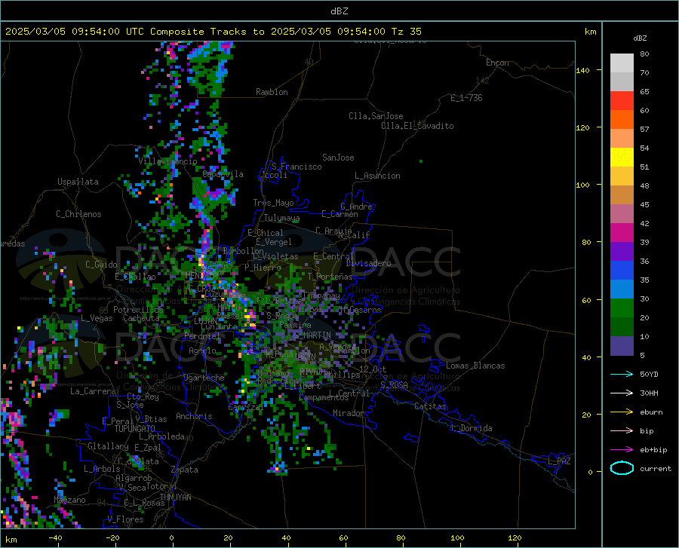This screenshot has height=548, width=679.
Task: Click the 'TUNUYAN' map label
Action: click(175, 497)
